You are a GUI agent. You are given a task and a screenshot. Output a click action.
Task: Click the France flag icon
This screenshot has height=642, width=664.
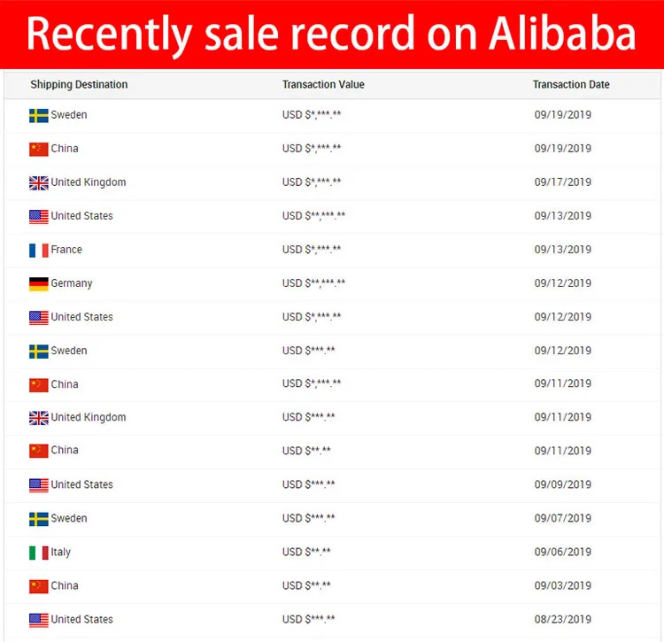tap(38, 251)
